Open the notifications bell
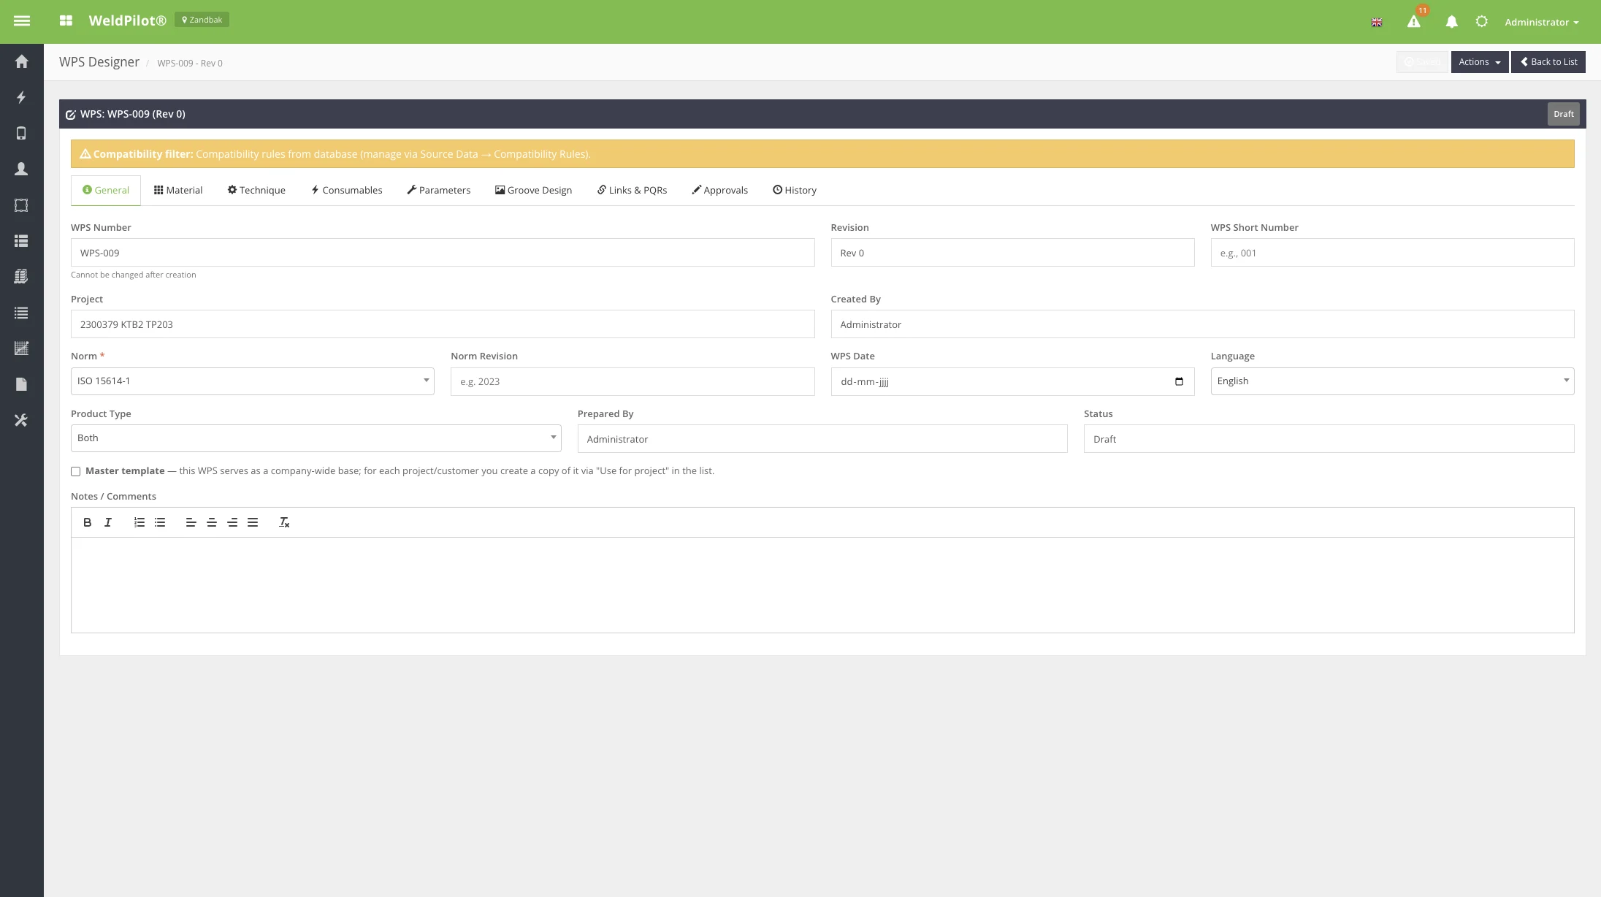Image resolution: width=1601 pixels, height=897 pixels. [x=1451, y=22]
